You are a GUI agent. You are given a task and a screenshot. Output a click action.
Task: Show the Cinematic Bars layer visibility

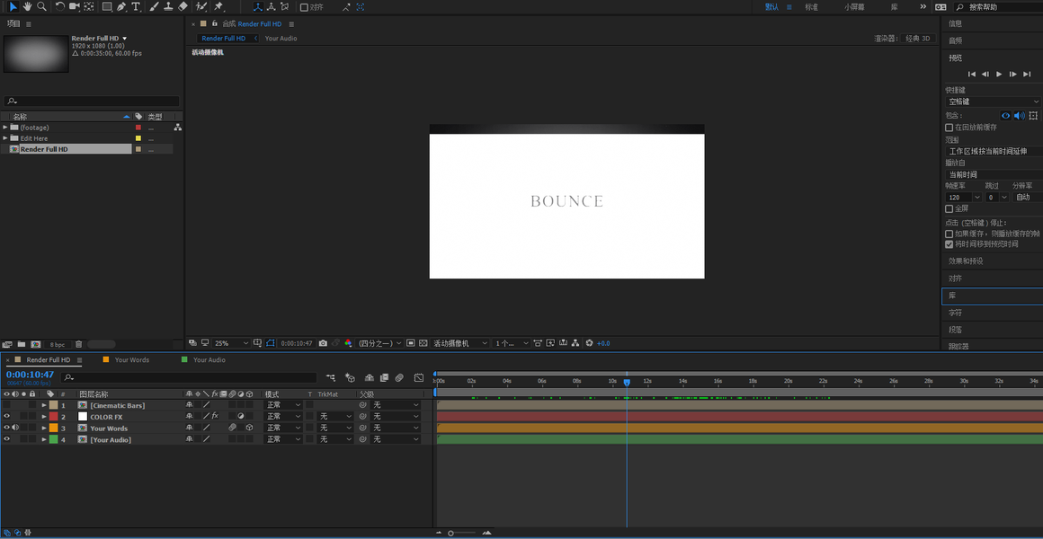point(6,405)
